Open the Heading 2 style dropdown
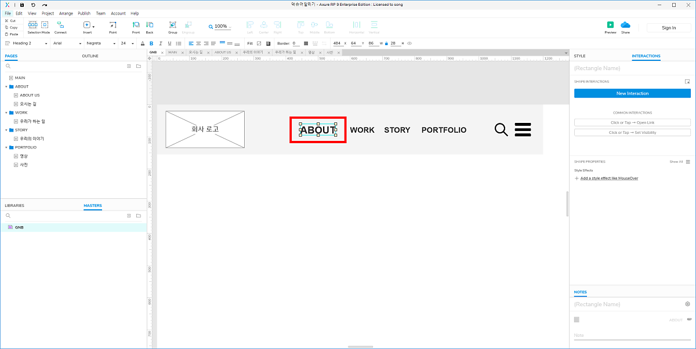Screen dimensions: 696x349 (x=26, y=43)
